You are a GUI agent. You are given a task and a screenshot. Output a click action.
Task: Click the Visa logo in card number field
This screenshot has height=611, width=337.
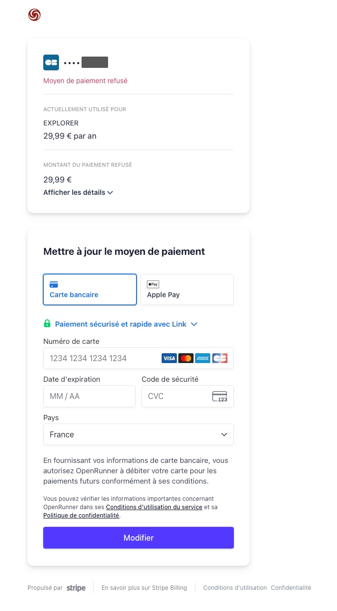click(169, 358)
